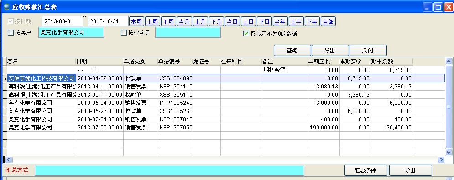This screenshot has width=454, height=180.
Task: Select the 上周 date shortcut
Action: pos(152,21)
